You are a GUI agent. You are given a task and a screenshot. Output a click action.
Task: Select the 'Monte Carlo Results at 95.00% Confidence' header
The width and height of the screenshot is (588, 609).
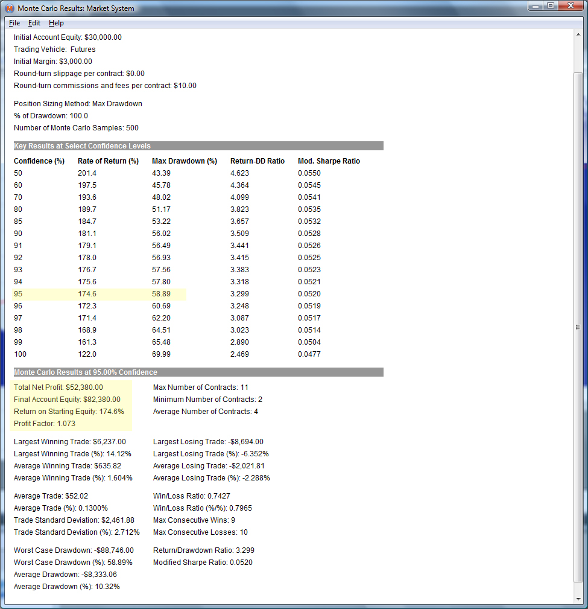tap(198, 372)
